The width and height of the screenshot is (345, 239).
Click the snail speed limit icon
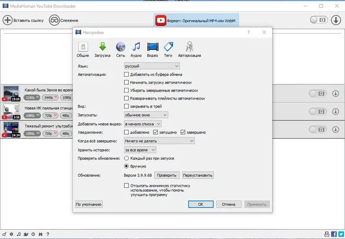coord(26,234)
